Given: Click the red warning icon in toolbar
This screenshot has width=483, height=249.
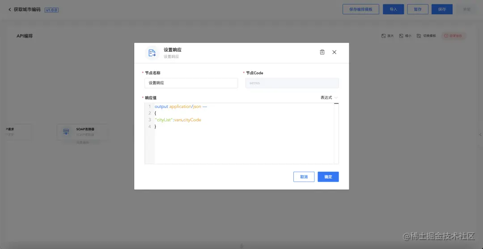Looking at the screenshot, I should coord(446,36).
